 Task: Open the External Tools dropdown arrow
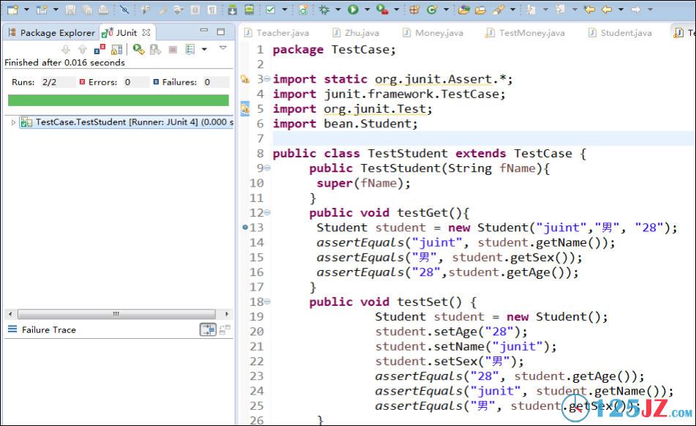397,10
